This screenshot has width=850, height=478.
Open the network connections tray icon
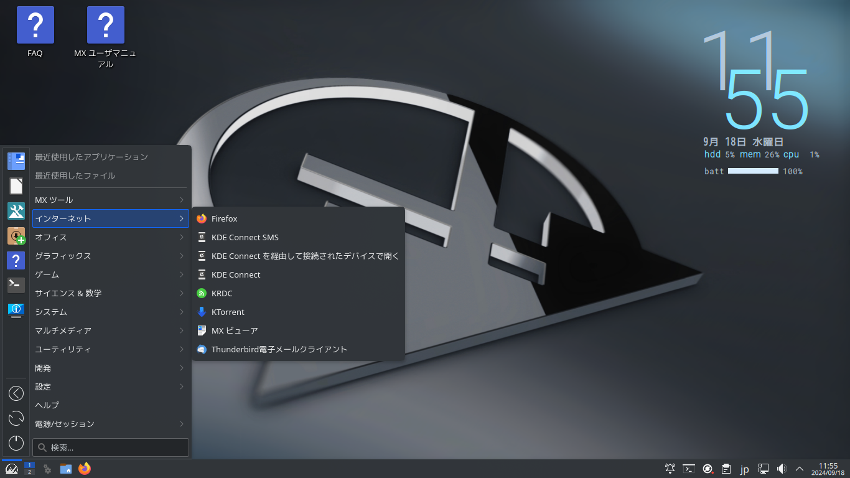pos(764,469)
